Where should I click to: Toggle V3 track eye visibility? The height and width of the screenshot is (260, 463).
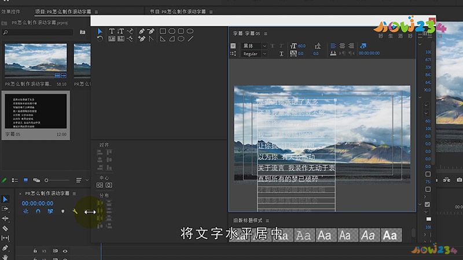pyautogui.click(x=65, y=251)
